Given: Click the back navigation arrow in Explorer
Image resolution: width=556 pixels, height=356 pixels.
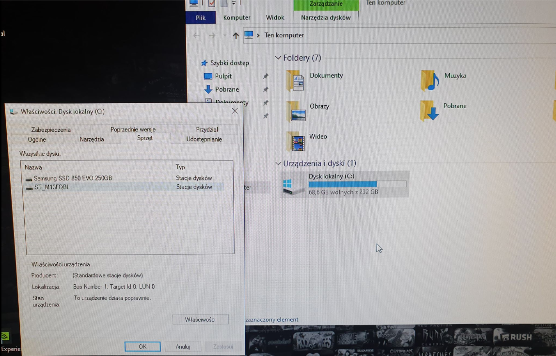Looking at the screenshot, I should (x=196, y=35).
